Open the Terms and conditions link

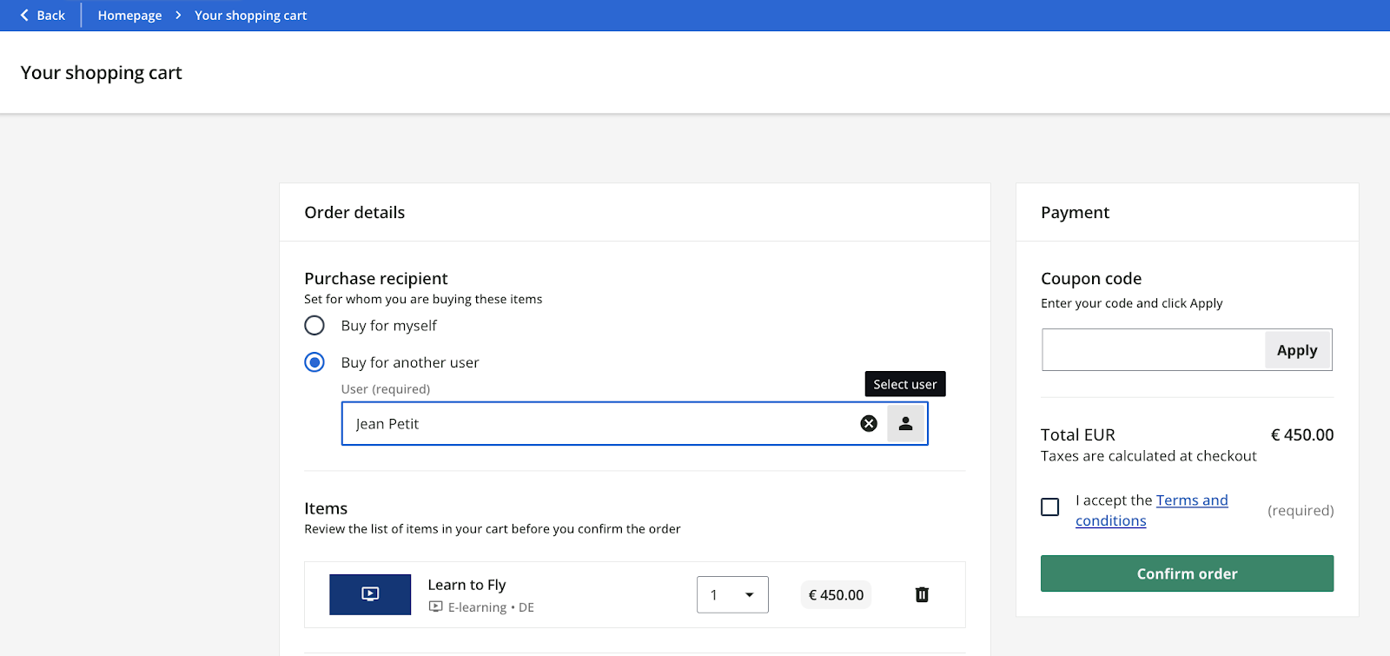tap(1191, 500)
